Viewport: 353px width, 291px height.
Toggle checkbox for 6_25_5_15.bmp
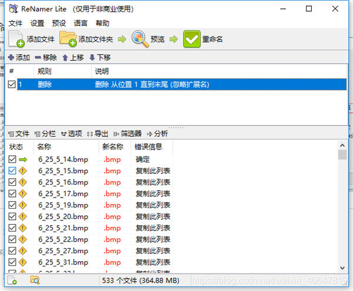pos(12,171)
